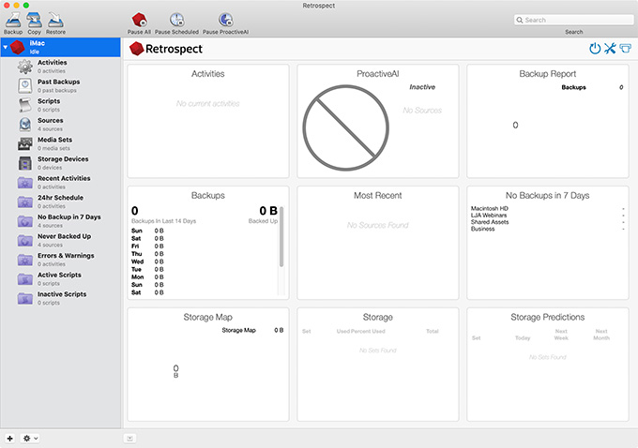Click the Wed 0 B row in Backups

tap(147, 261)
